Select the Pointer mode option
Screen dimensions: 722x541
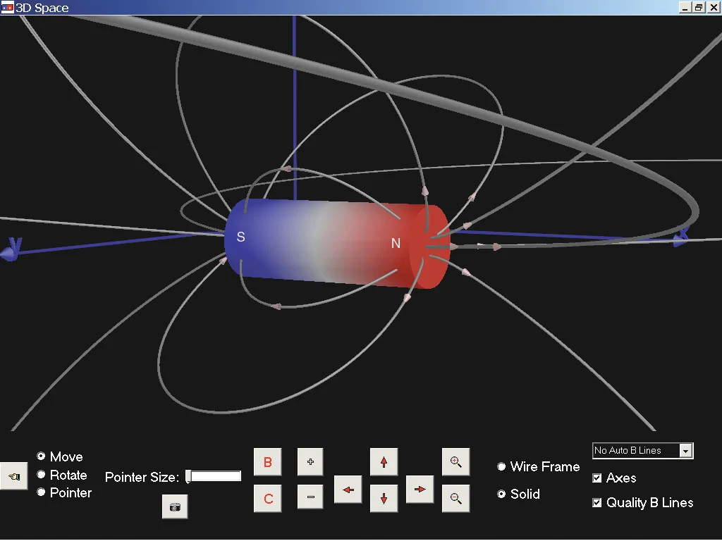40,493
